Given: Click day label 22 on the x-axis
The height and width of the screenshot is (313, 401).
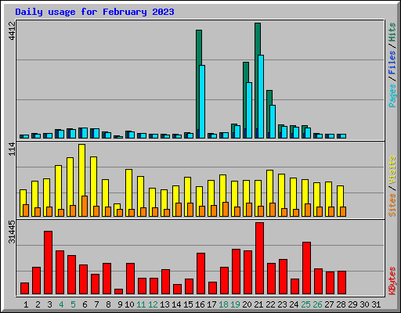Looking at the screenshot, I should pos(270,304).
